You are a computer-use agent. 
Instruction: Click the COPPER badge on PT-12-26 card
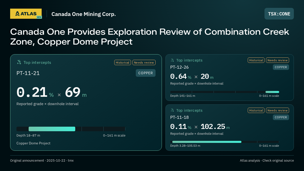(x=281, y=67)
